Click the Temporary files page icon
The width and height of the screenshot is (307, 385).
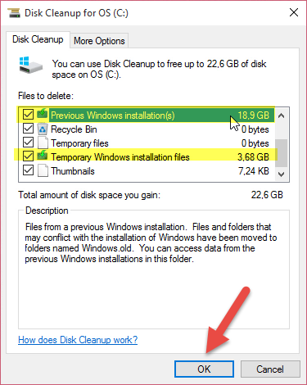coord(43,143)
